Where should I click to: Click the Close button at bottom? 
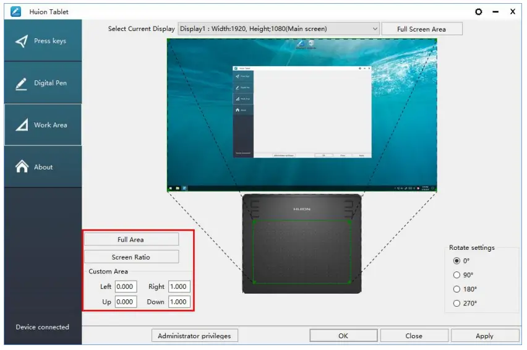click(414, 336)
